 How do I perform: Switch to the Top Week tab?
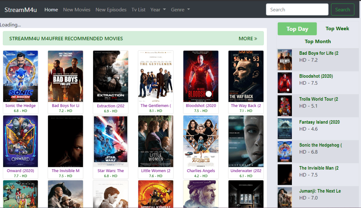tap(337, 28)
